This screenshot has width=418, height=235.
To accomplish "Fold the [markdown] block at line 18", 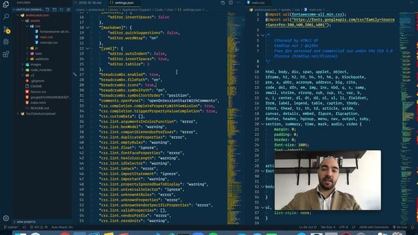I will tap(88, 27).
